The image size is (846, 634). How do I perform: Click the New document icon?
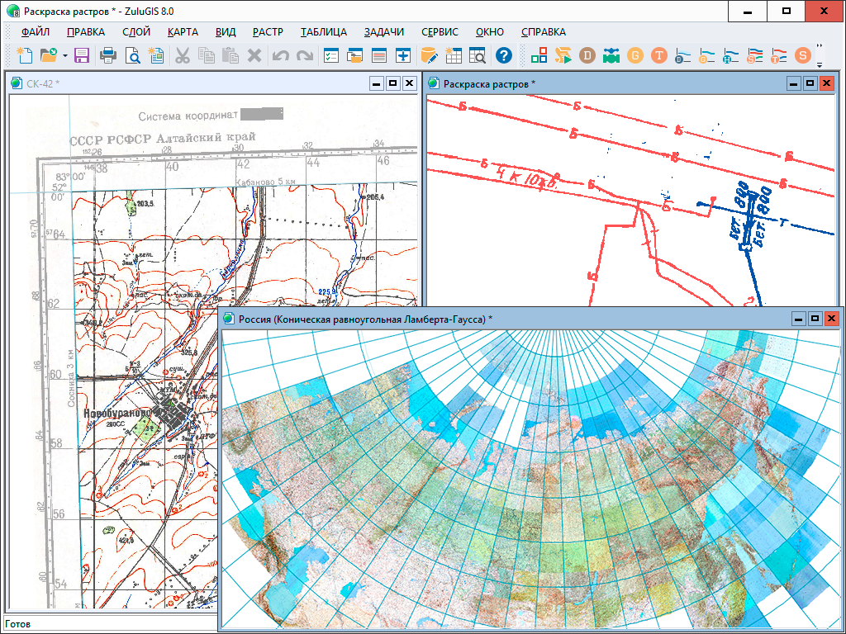pyautogui.click(x=24, y=55)
